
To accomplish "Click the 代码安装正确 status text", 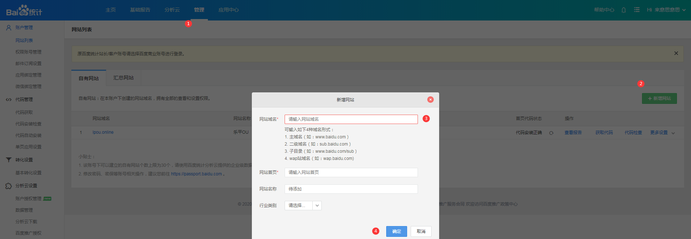I will pos(529,133).
